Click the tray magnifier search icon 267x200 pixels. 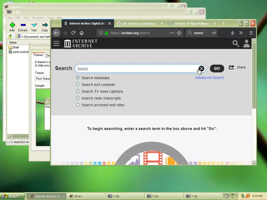[x=248, y=196]
